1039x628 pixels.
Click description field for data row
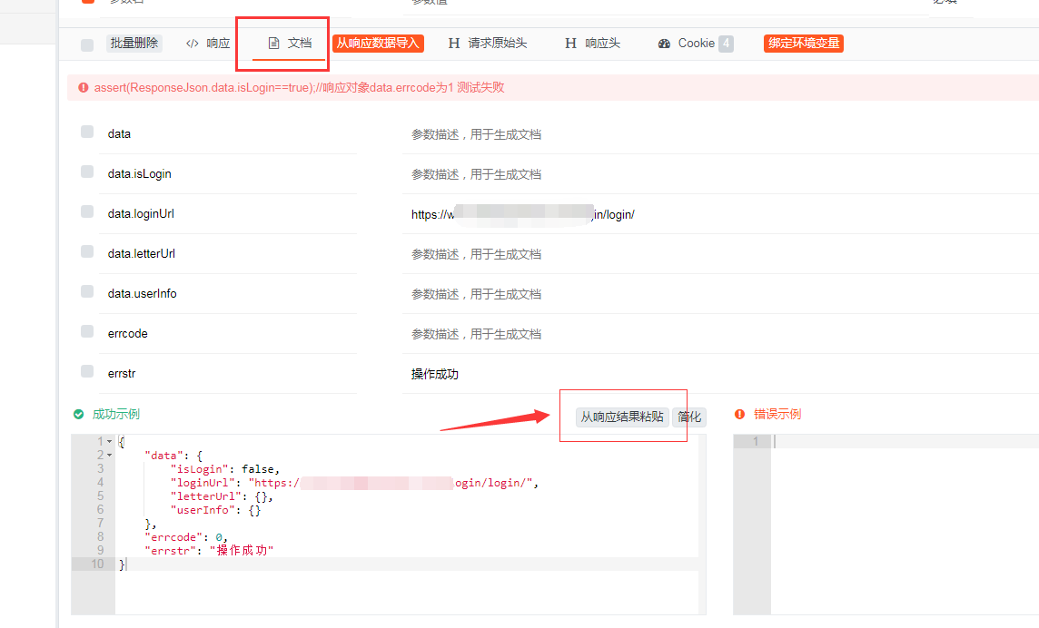pos(720,134)
